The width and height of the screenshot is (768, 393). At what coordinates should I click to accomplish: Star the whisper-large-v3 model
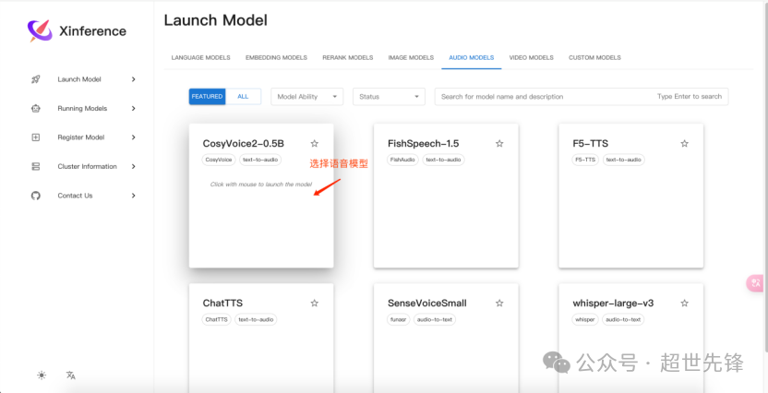[685, 303]
